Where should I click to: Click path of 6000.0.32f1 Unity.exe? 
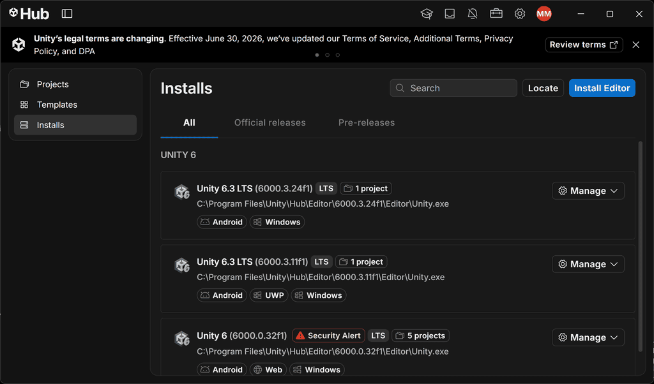[x=323, y=351]
